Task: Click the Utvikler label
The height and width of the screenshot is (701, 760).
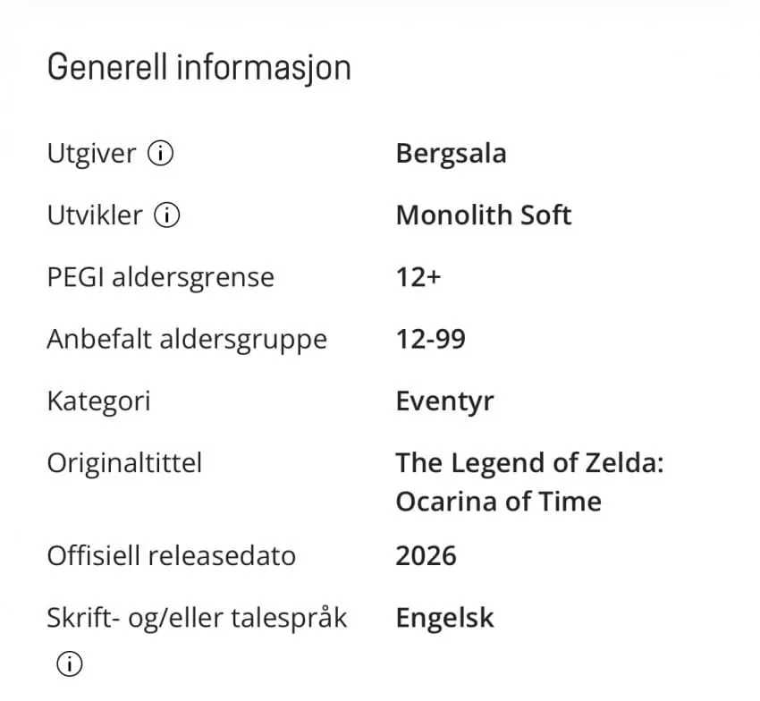Action: [95, 215]
